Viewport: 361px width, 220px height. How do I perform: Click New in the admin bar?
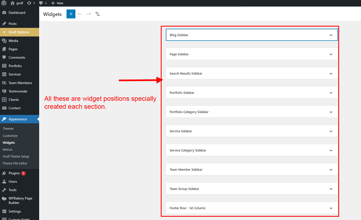point(57,3)
